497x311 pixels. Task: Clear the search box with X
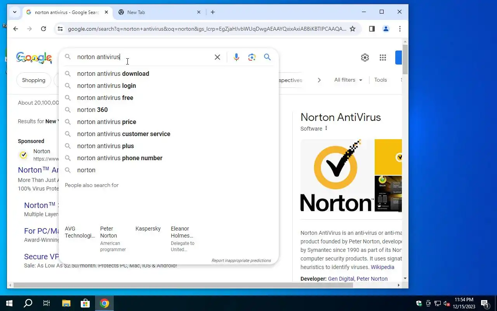pos(217,57)
